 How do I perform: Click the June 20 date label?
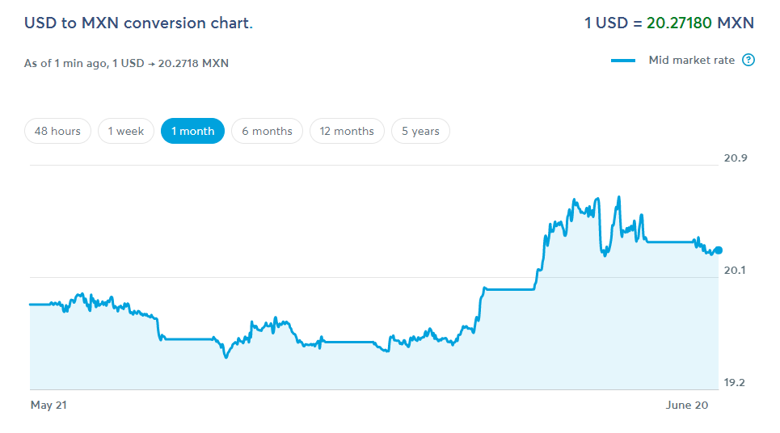[x=687, y=406]
